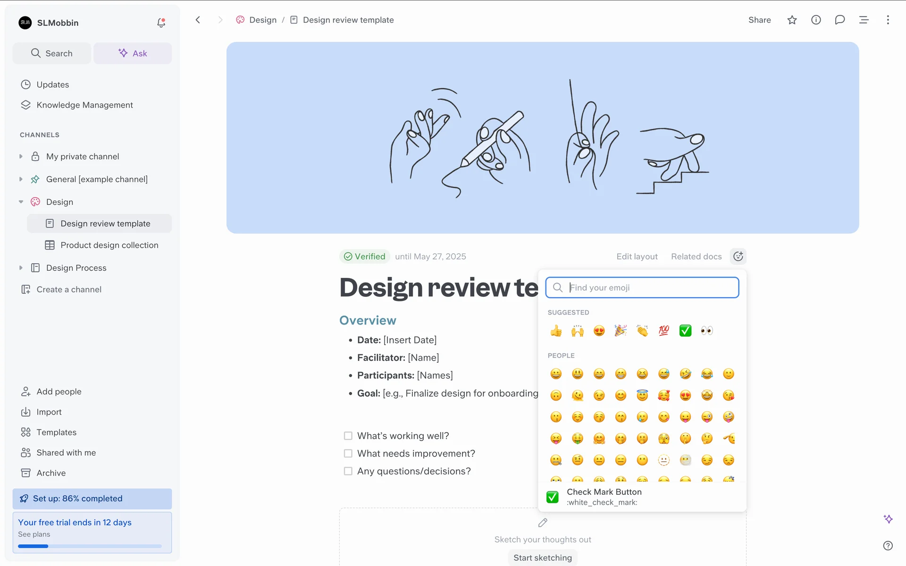Viewport: 906px width, 566px height.
Task: Collapse the Design channel
Action: point(21,202)
